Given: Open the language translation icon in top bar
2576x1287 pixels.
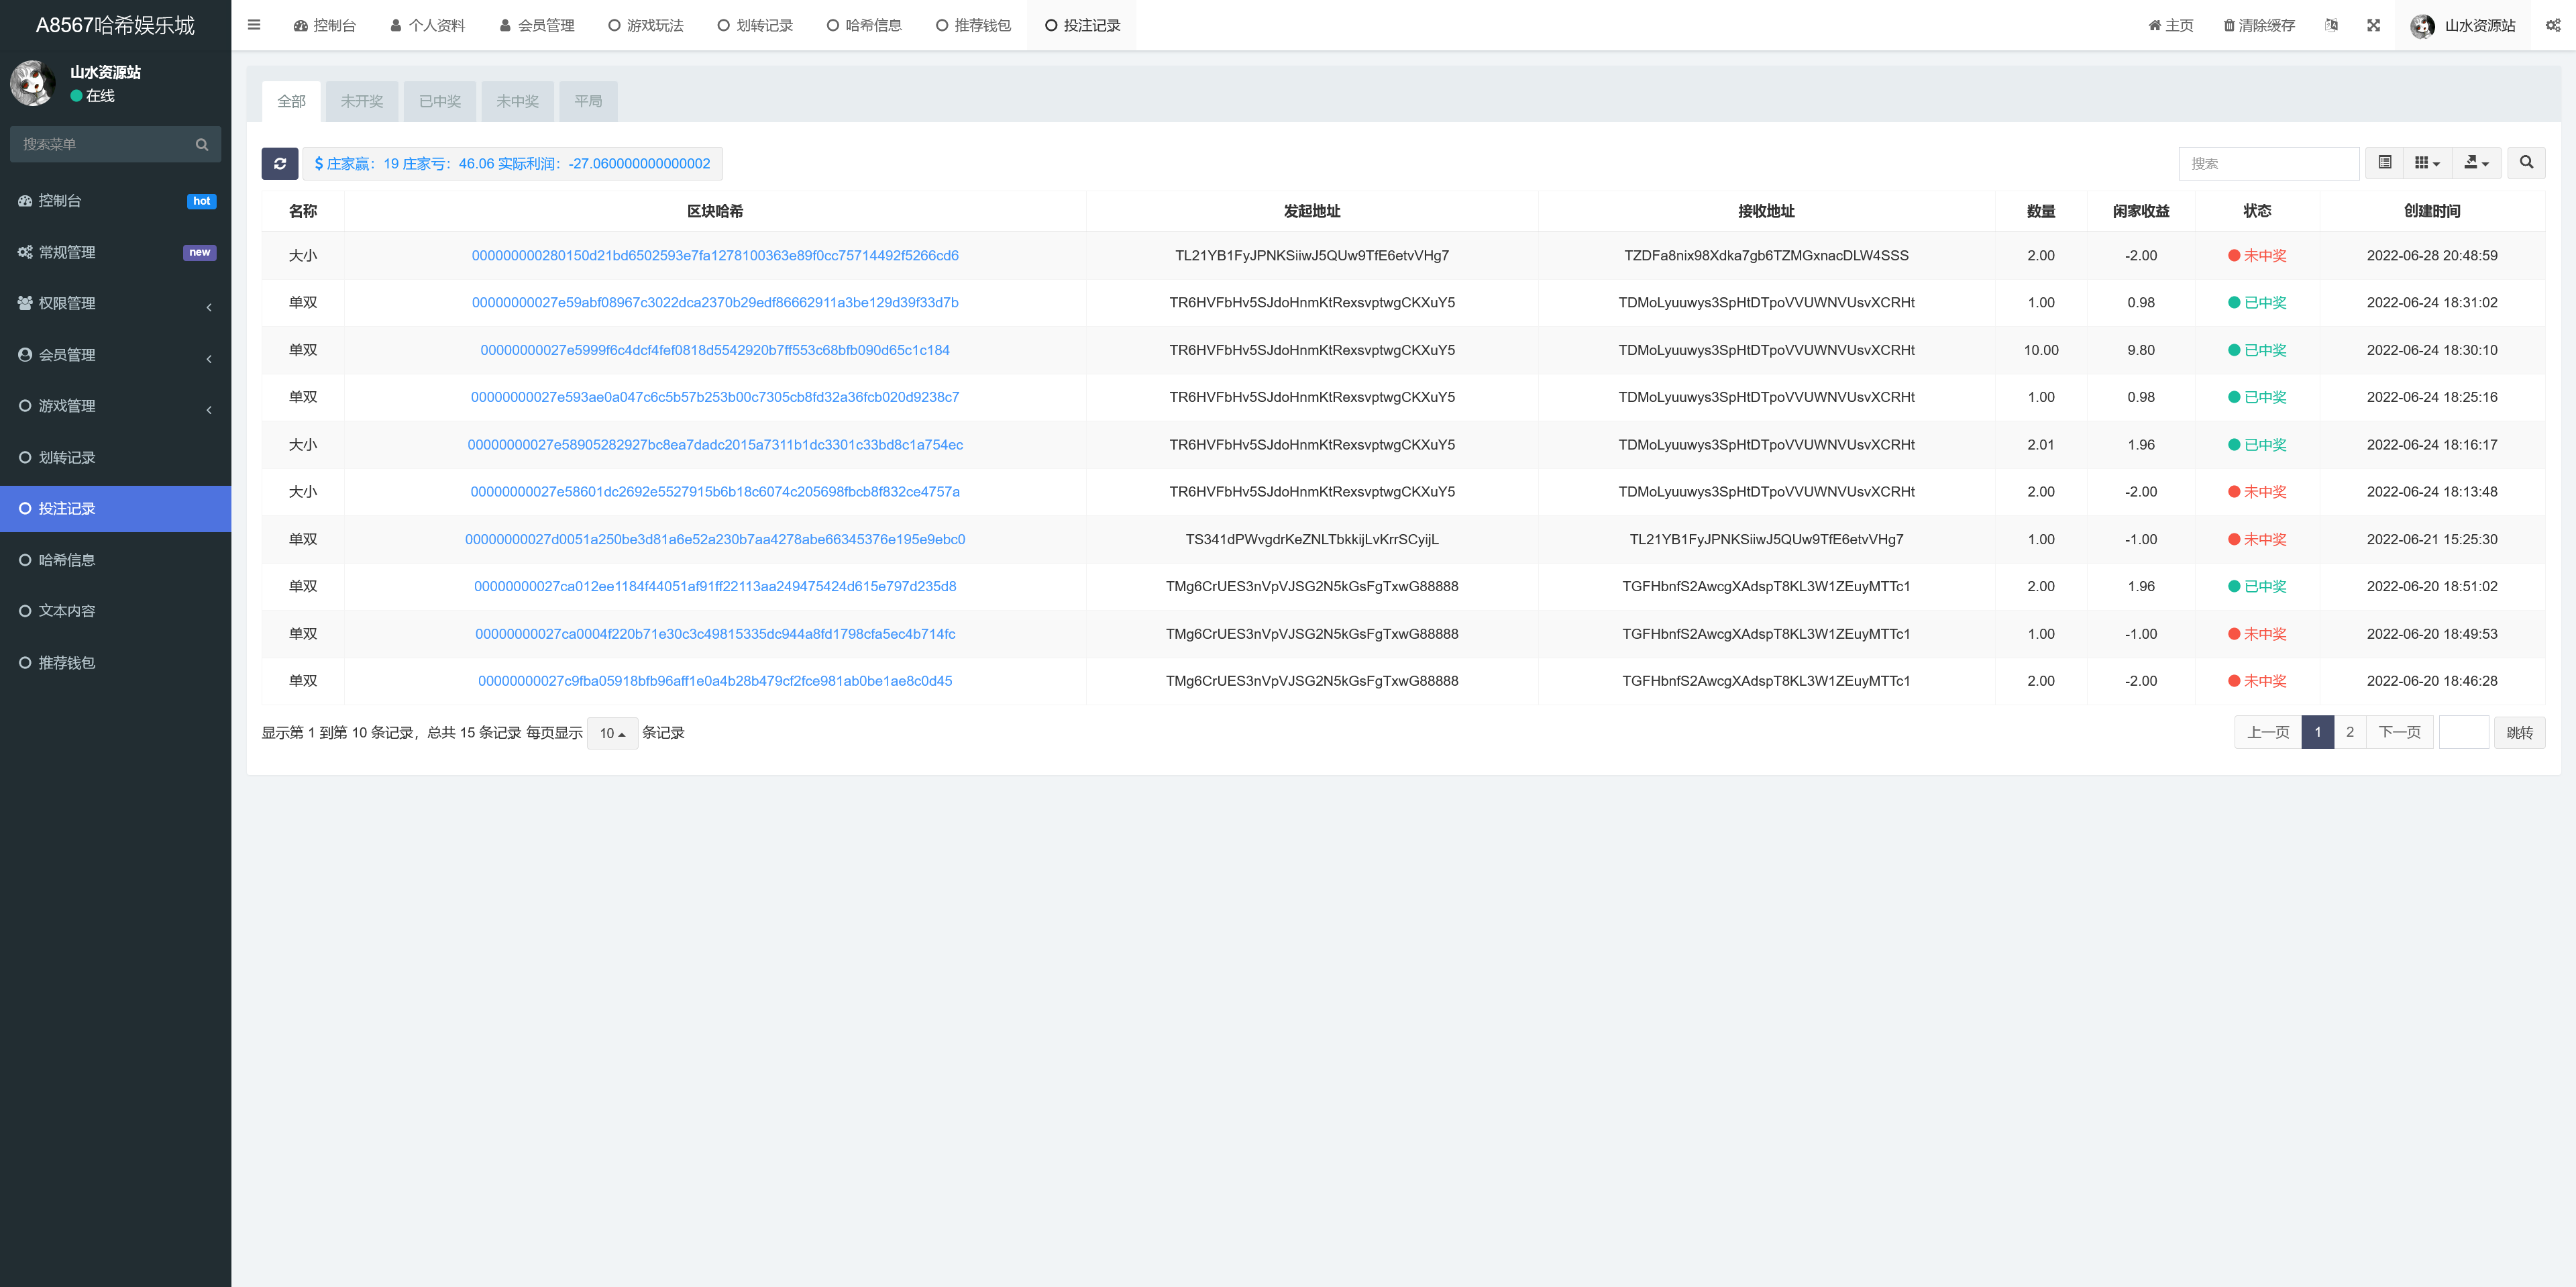Looking at the screenshot, I should pos(2331,25).
